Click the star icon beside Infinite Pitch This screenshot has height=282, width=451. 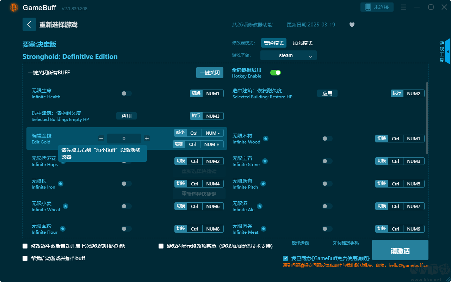coord(263,184)
